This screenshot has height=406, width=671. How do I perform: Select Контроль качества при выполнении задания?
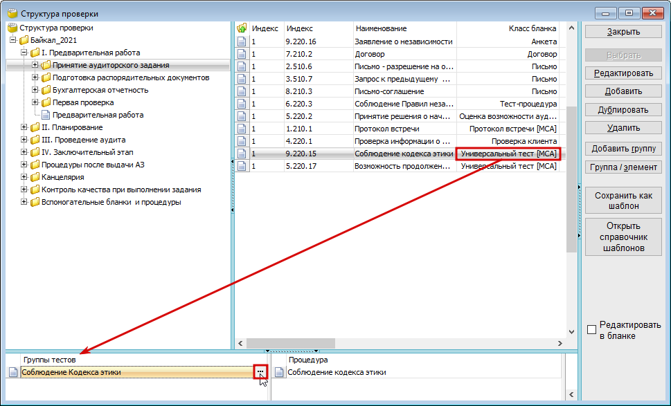[x=121, y=190]
